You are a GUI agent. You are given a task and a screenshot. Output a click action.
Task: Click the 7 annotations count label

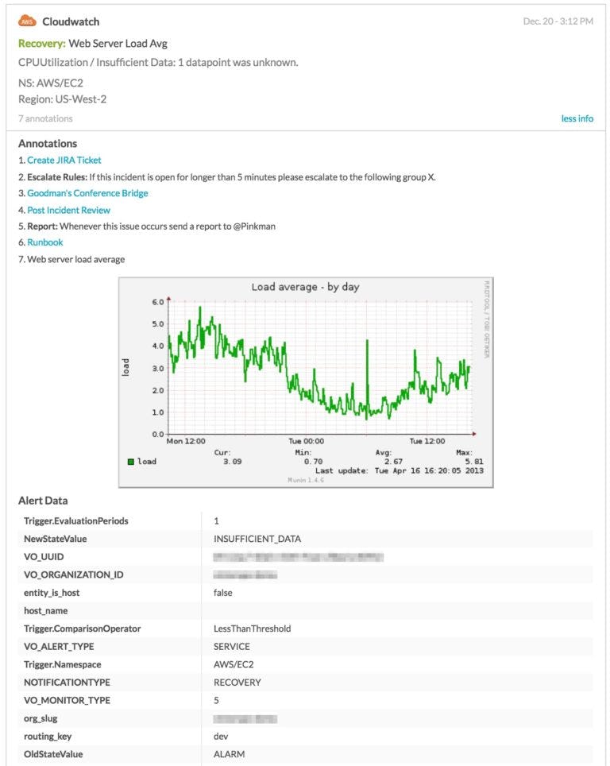(45, 118)
